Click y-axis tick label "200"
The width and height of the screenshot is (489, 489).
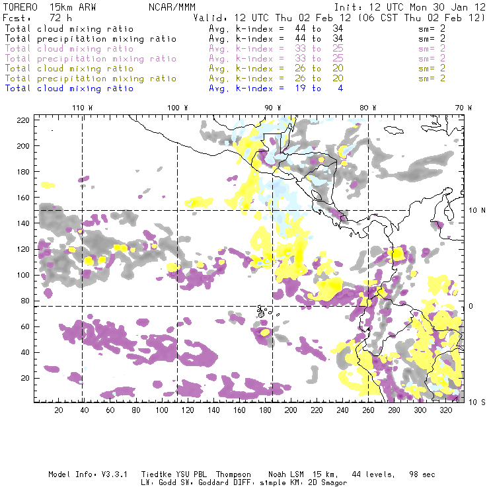[x=23, y=146]
